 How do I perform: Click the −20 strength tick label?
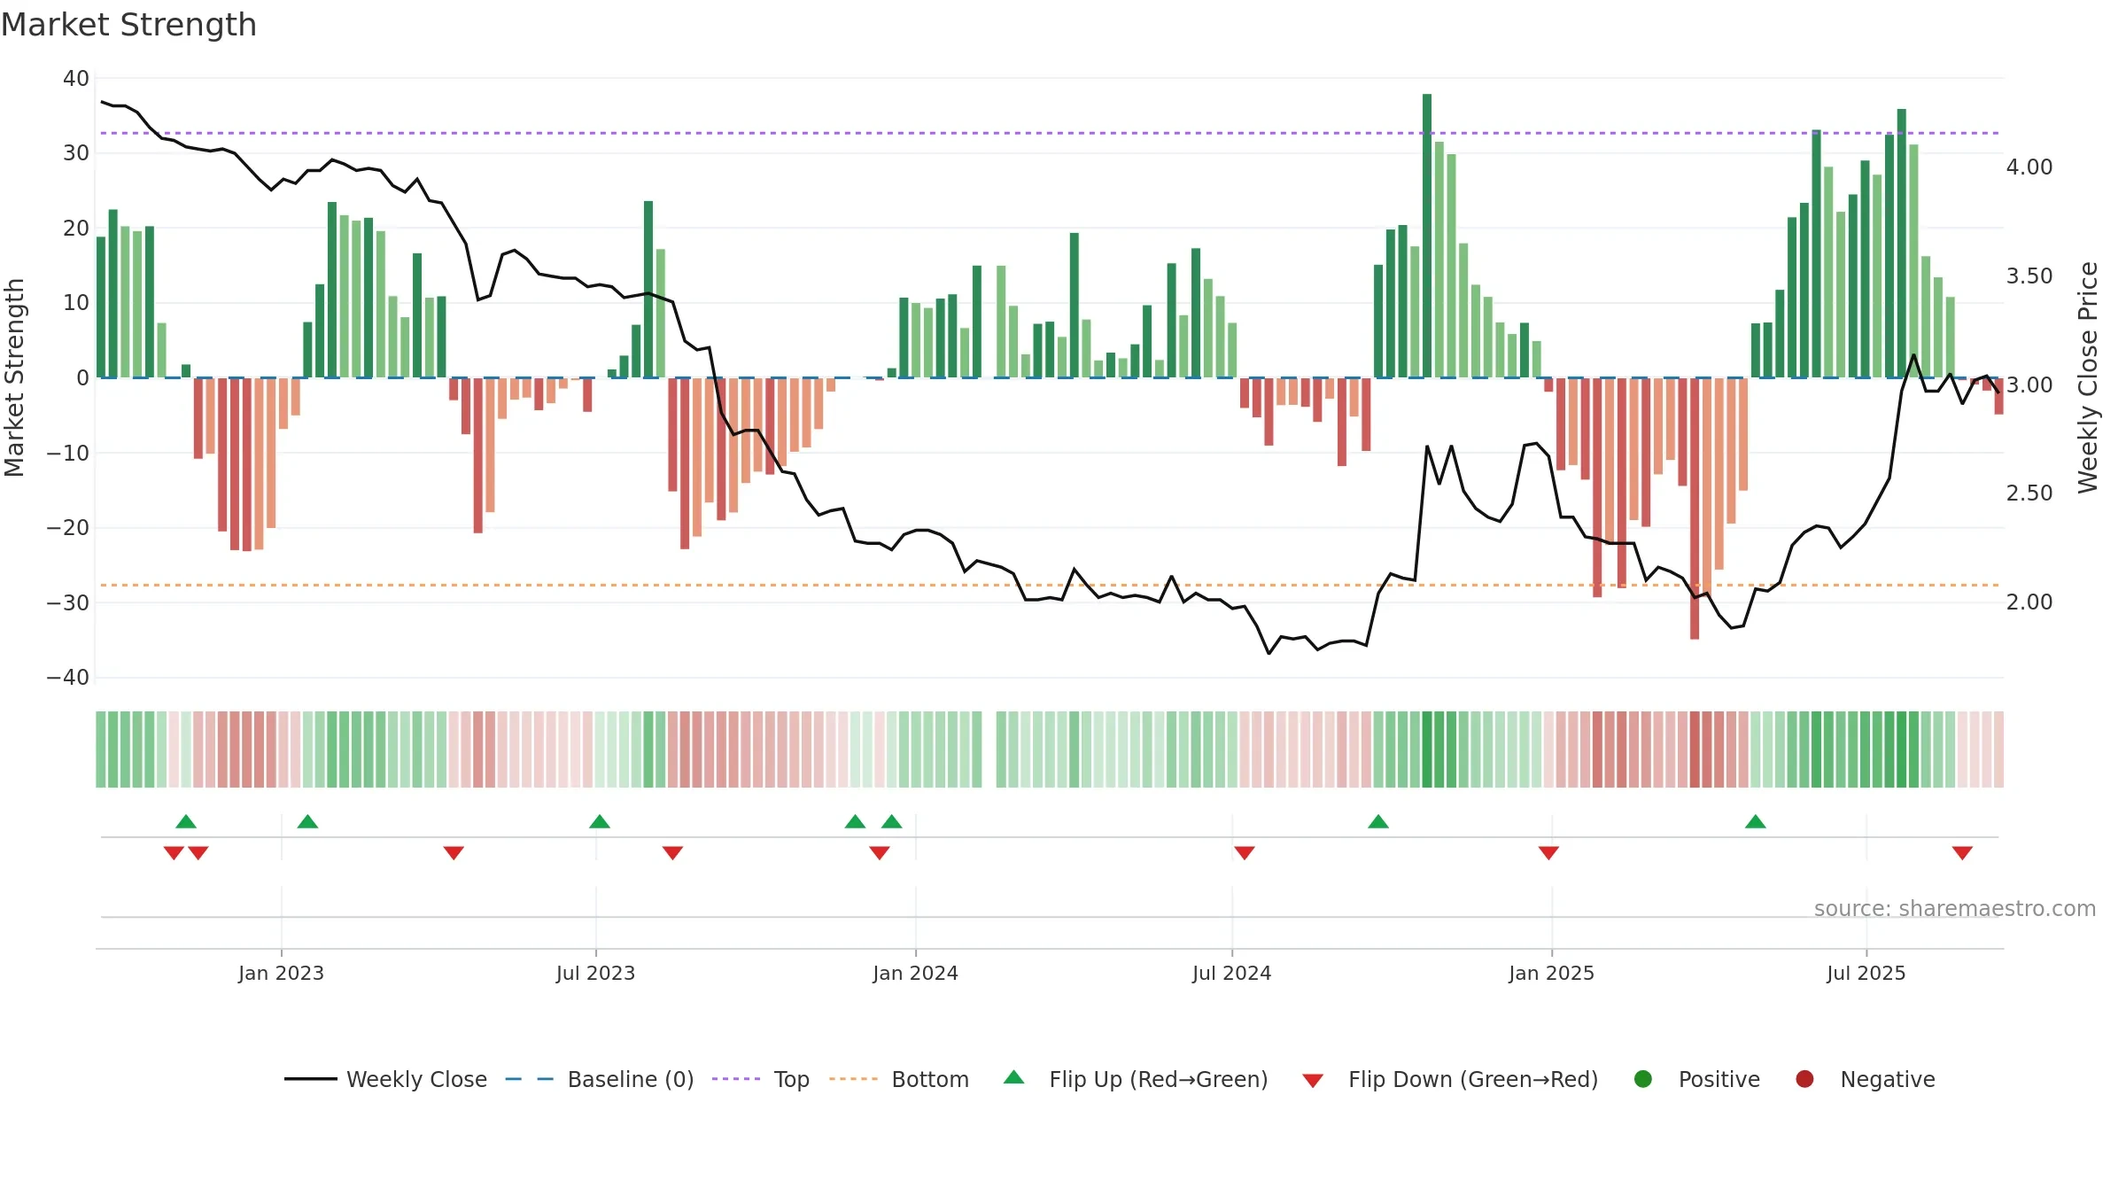(x=67, y=528)
